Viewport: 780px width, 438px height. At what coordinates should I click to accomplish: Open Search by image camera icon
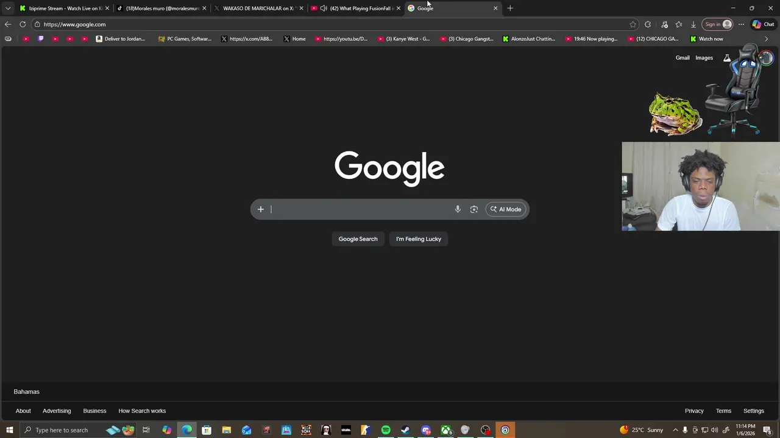click(x=474, y=209)
